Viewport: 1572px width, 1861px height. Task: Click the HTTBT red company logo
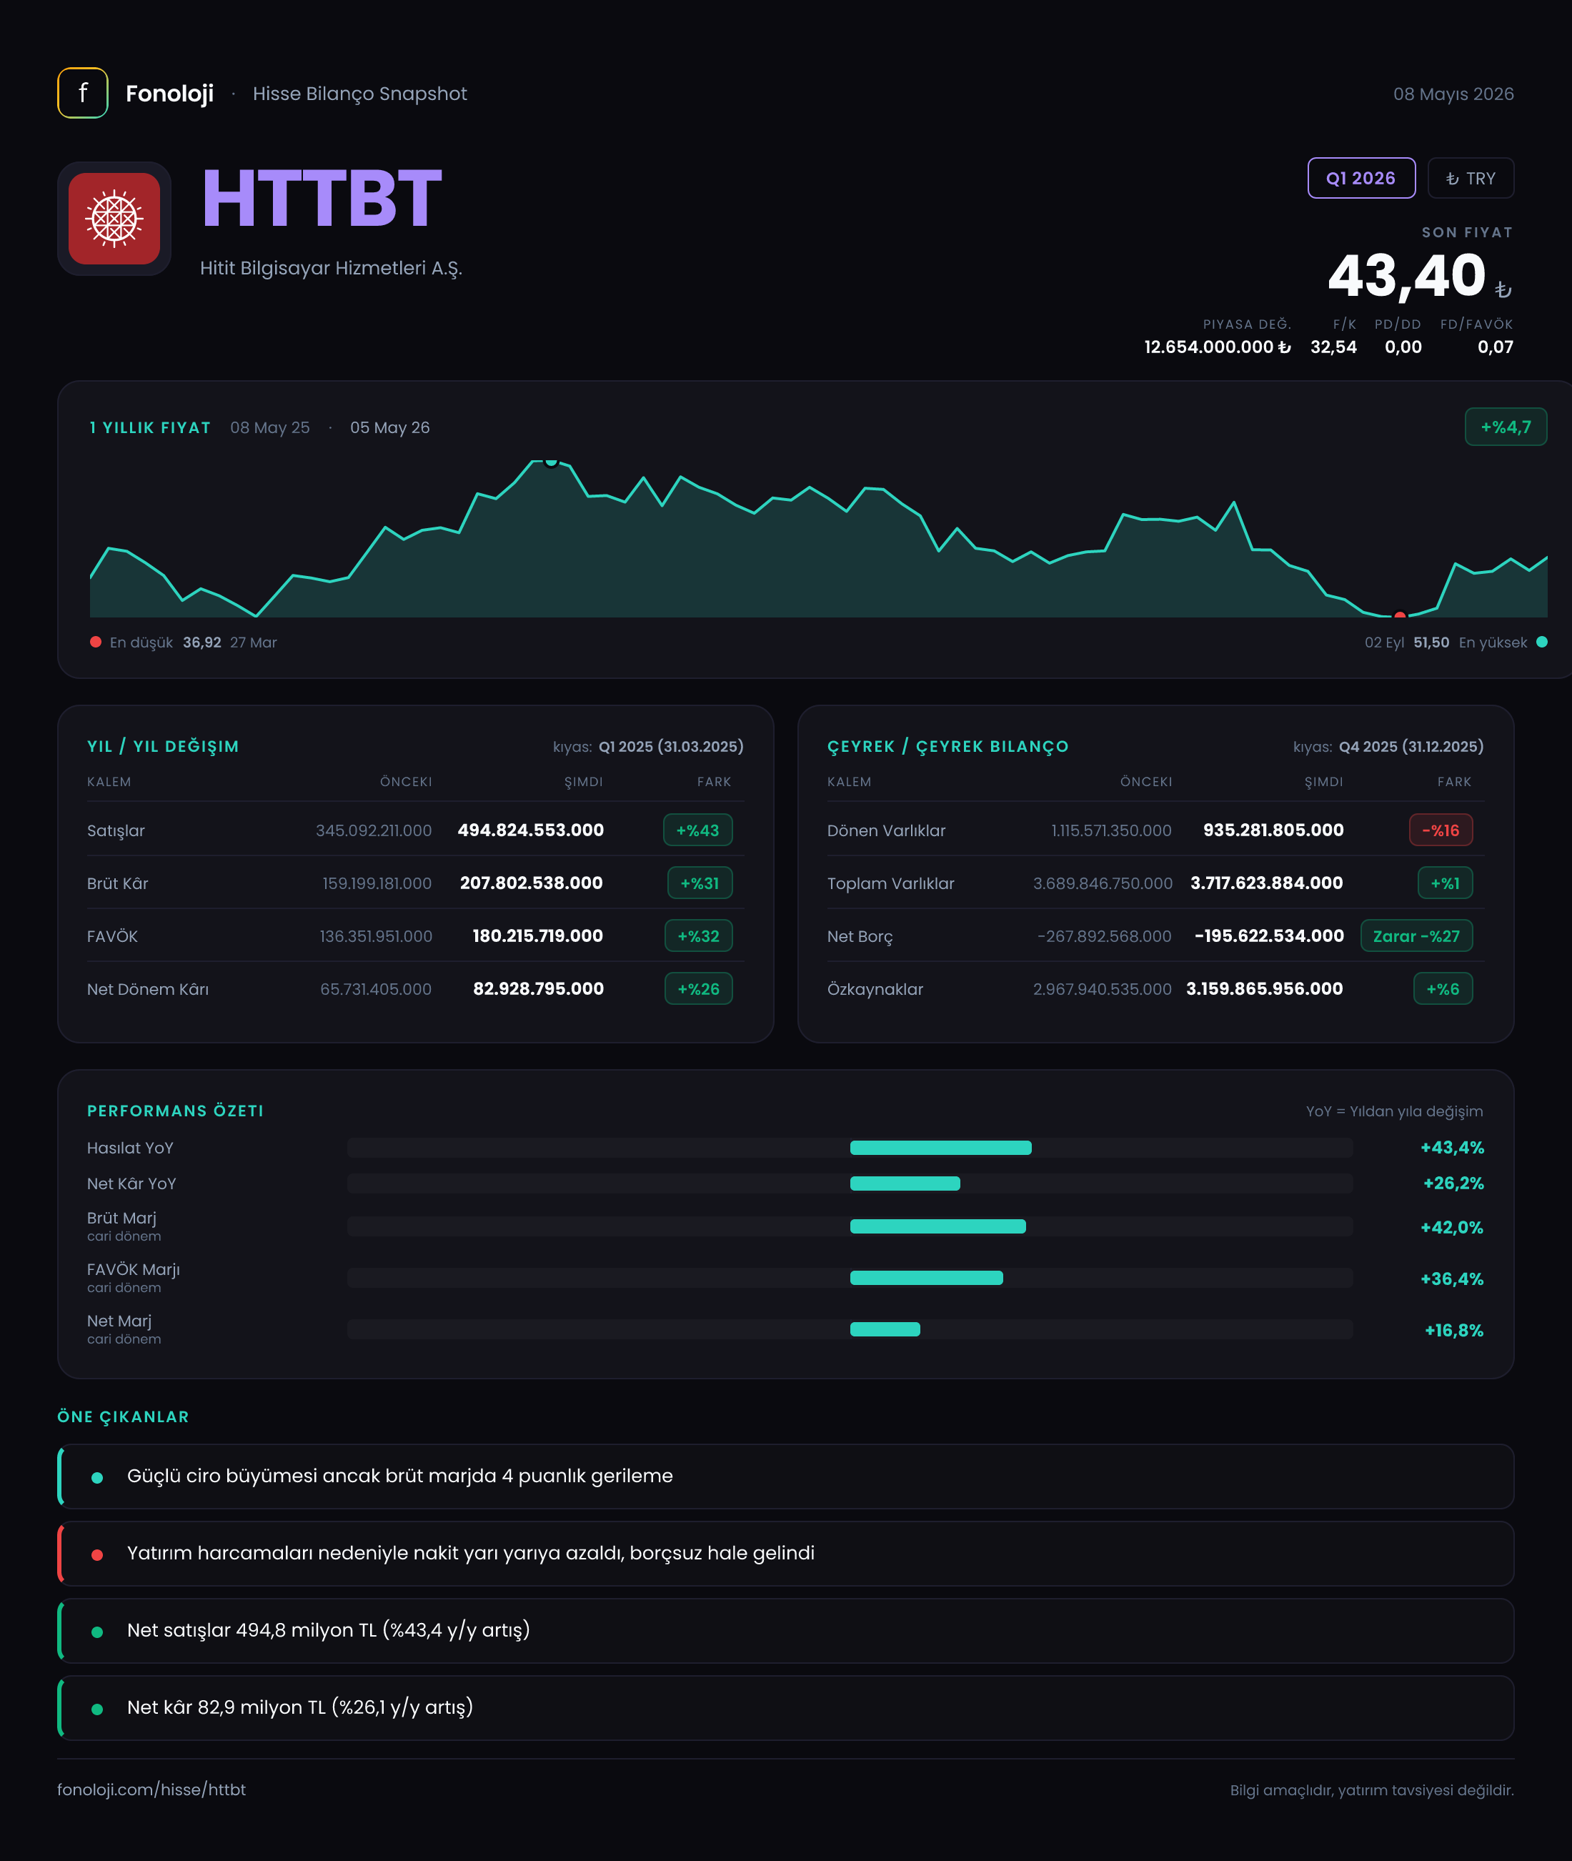(x=114, y=219)
